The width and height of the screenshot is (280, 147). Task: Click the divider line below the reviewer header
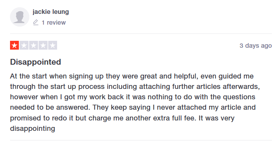point(141,33)
